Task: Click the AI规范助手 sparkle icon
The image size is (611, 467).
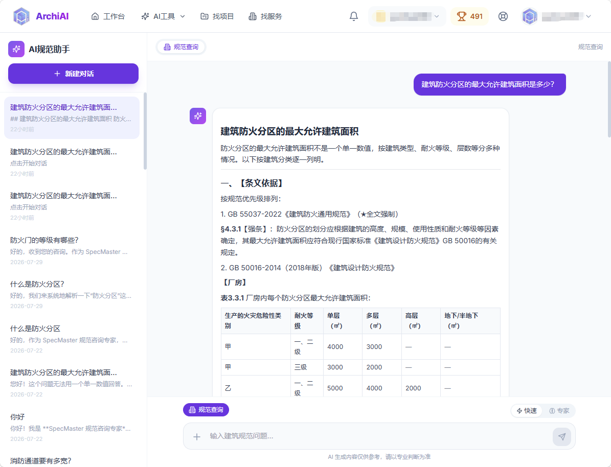Action: [16, 49]
